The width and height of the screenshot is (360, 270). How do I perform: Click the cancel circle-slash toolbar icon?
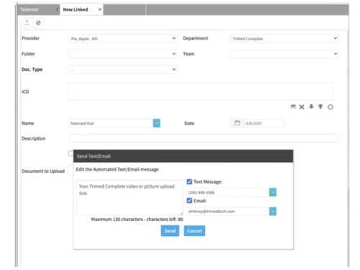click(x=38, y=23)
